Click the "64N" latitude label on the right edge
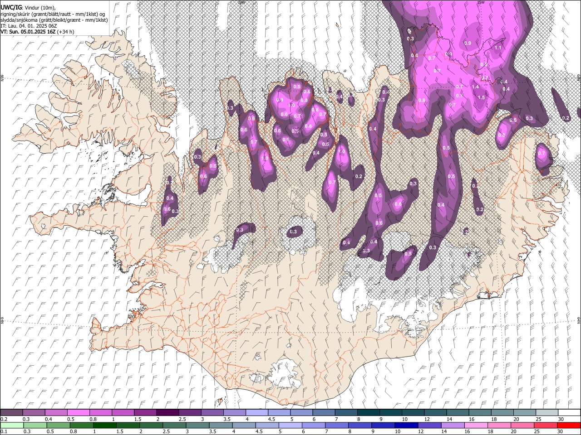This screenshot has width=581, height=435. (x=579, y=320)
